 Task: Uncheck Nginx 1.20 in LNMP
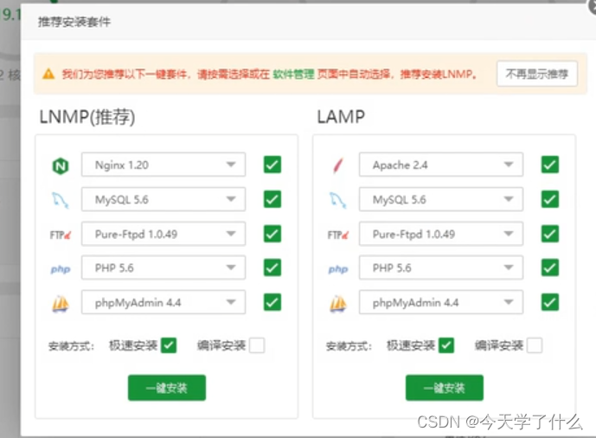(272, 164)
